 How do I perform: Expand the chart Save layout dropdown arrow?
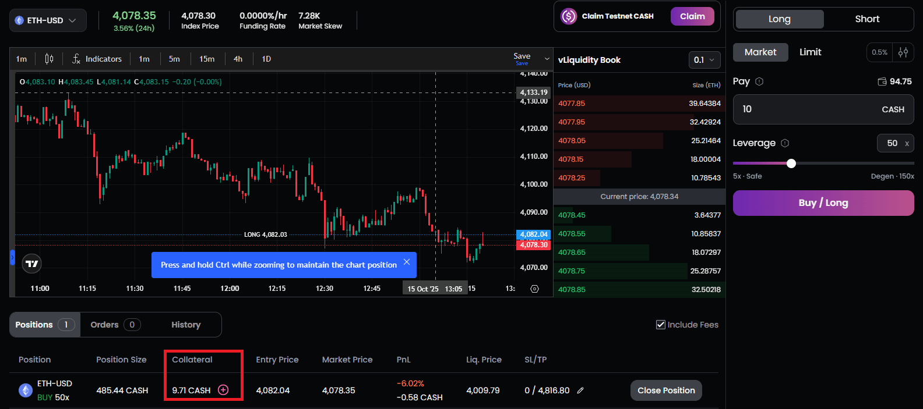[547, 59]
